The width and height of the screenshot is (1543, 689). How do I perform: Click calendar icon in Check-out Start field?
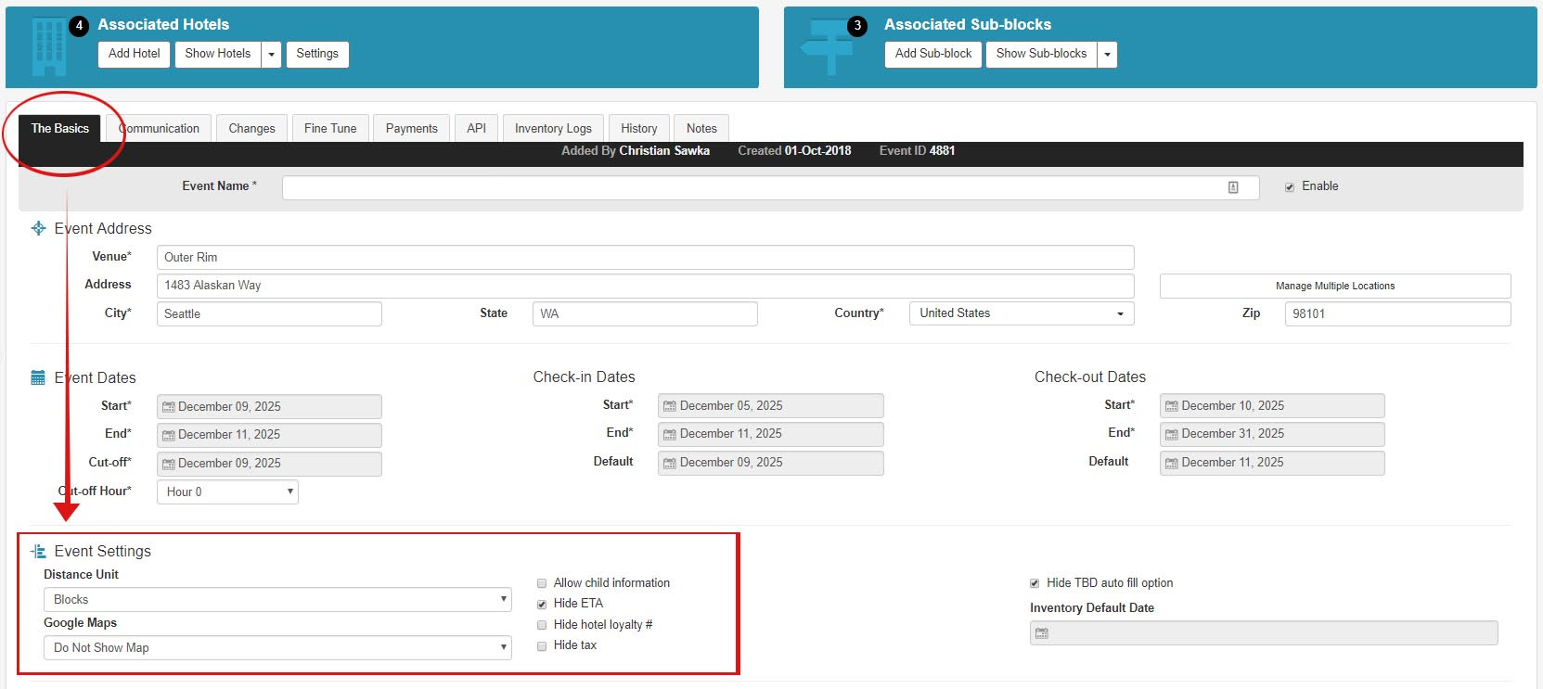tap(1172, 406)
